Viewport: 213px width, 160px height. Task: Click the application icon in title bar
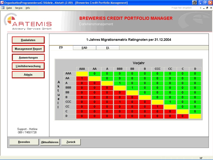tap(2, 2)
